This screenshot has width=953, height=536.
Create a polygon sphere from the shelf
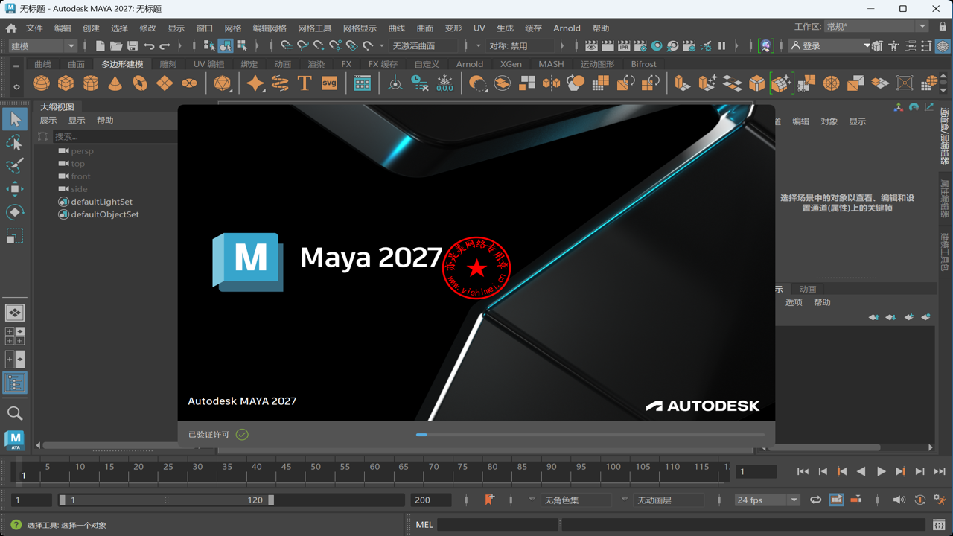point(42,83)
